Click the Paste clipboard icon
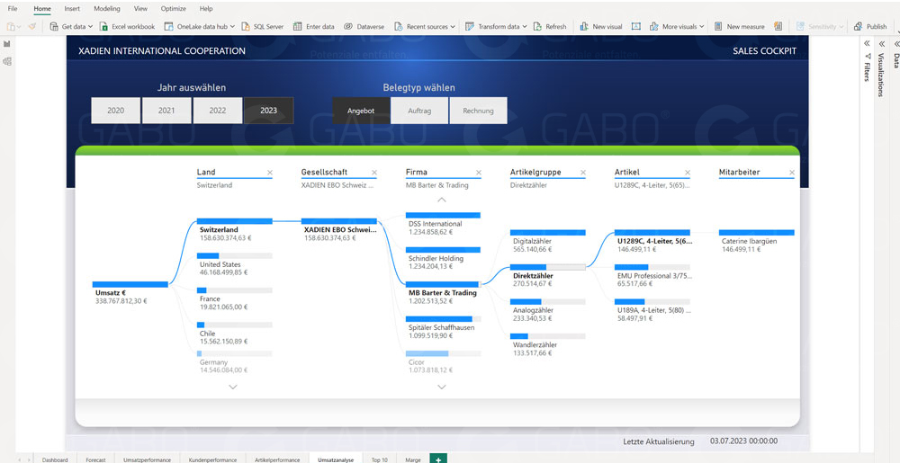 pos(11,26)
